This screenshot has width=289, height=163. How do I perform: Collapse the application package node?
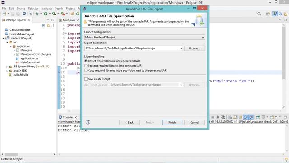click(11, 46)
